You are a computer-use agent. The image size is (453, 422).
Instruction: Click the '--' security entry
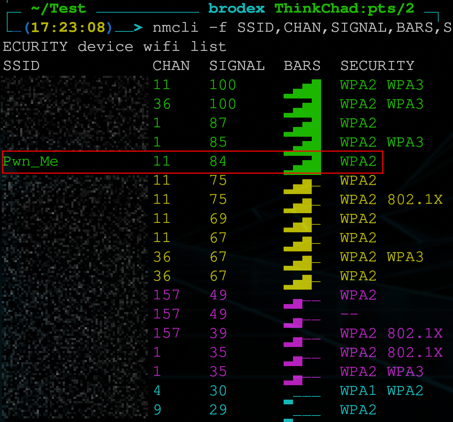pos(349,314)
